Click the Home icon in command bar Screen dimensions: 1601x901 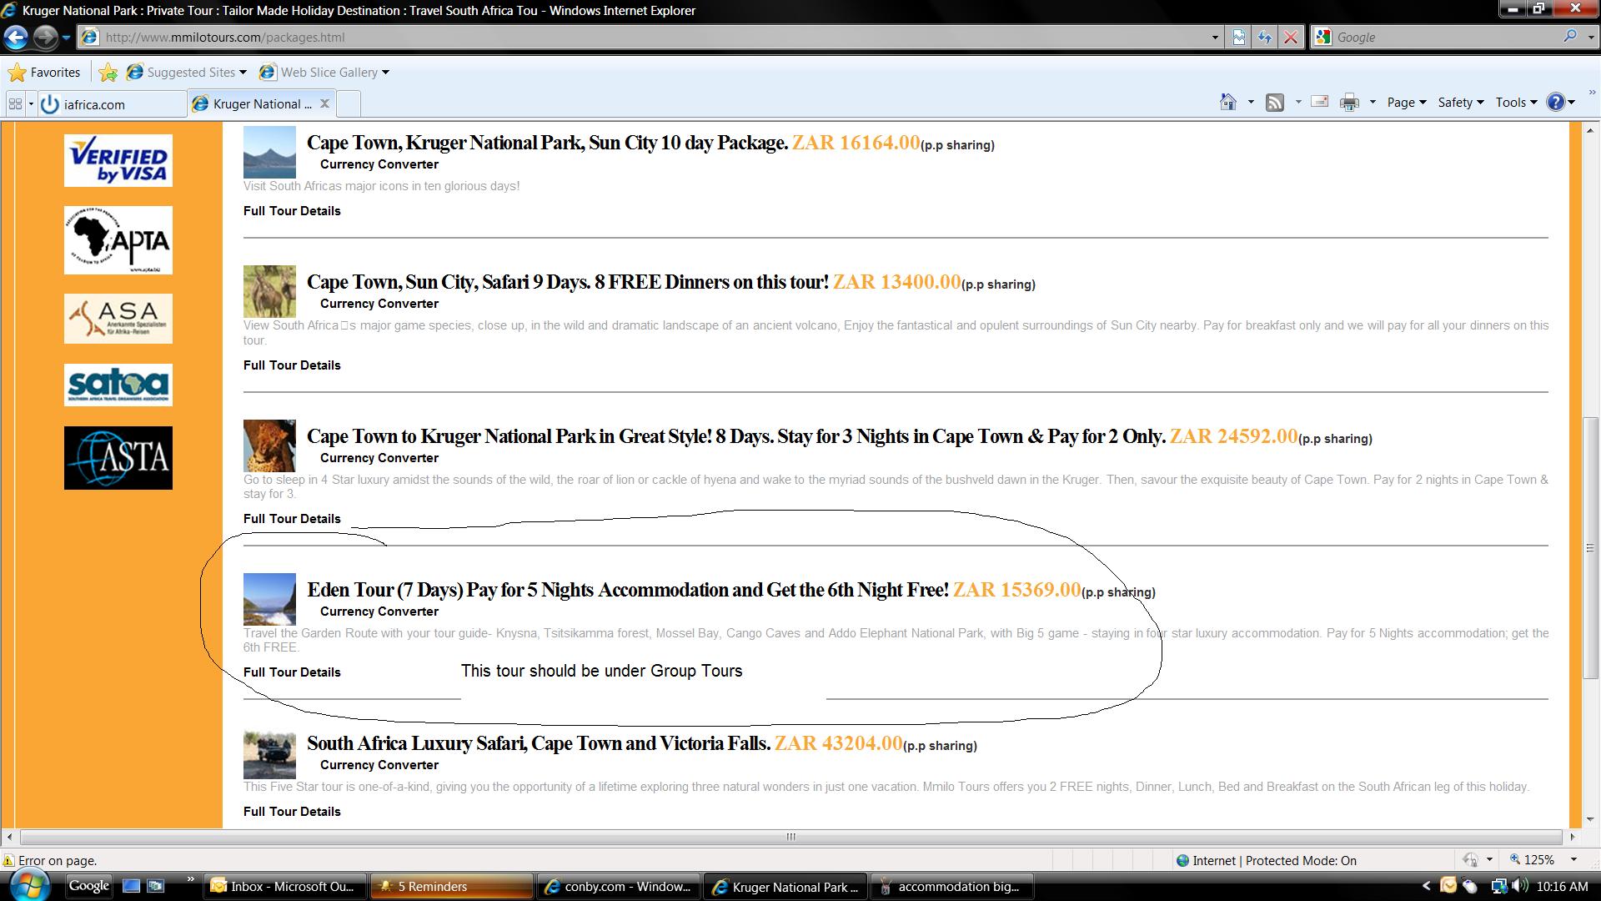[x=1227, y=102]
